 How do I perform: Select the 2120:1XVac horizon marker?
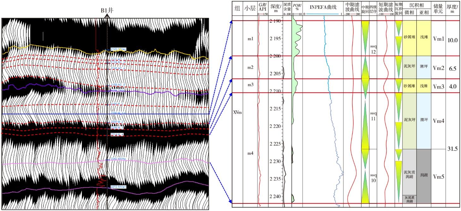[x=118, y=49]
